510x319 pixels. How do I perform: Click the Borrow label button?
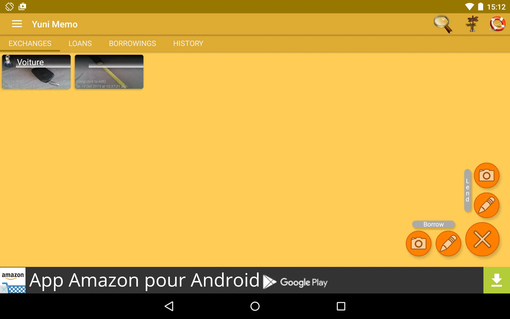click(433, 224)
